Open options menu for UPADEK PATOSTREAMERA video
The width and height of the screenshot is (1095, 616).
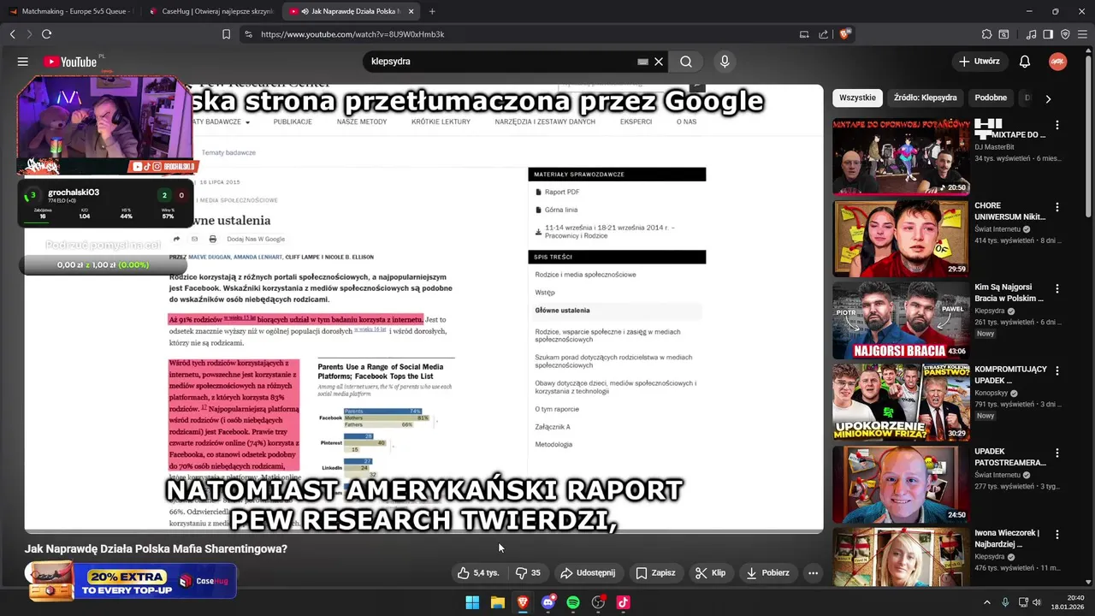(1057, 453)
